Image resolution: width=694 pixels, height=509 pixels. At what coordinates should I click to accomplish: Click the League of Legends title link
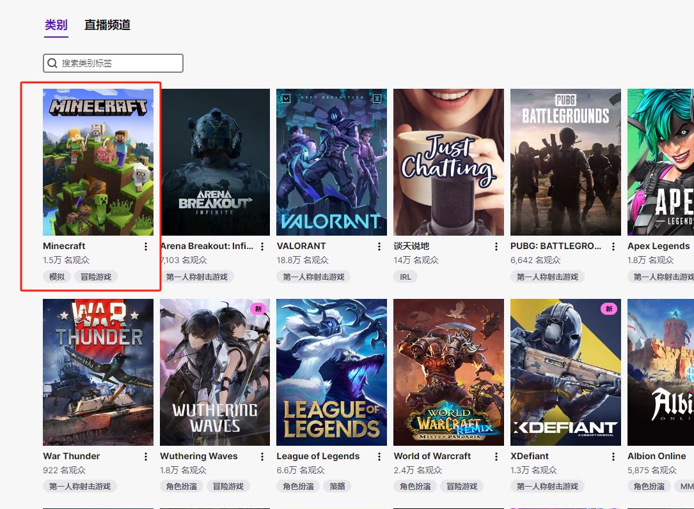point(319,456)
